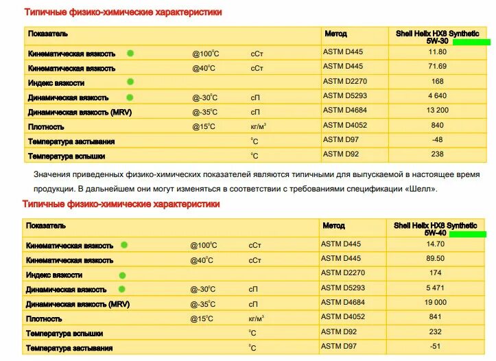Click "Динамическая вязкость (MRV)" in the 5W-30 table

tap(80, 113)
